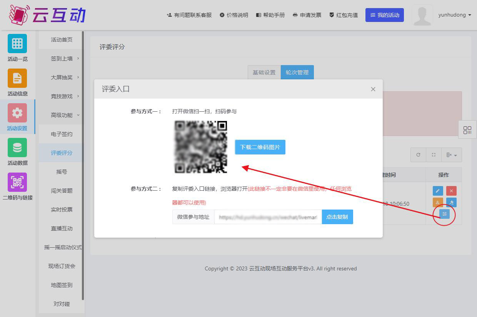The height and width of the screenshot is (317, 477).
Task: Click the 活动信息 document icon
Action: coord(17,78)
